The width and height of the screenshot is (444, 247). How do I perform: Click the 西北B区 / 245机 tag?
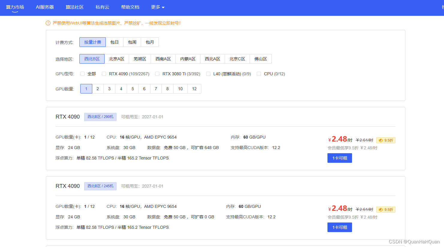point(100,186)
